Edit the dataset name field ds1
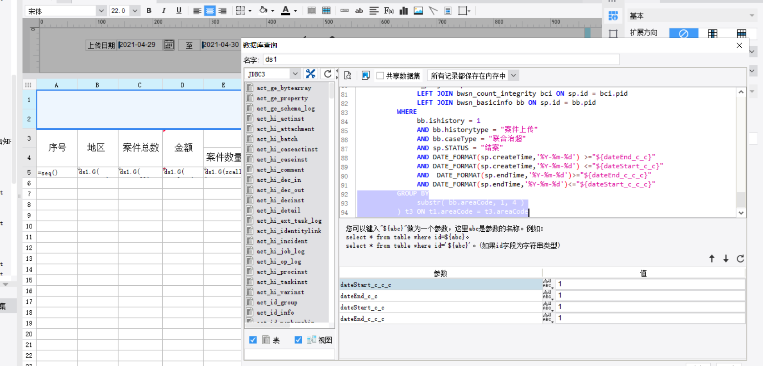Screen dimensions: 763x366 click(441, 59)
